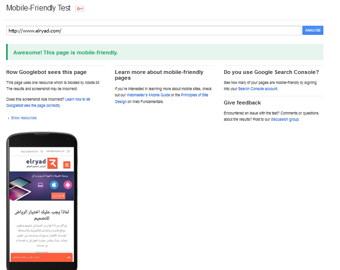Click 'Do you use Google Search Console?' heading

click(x=271, y=72)
